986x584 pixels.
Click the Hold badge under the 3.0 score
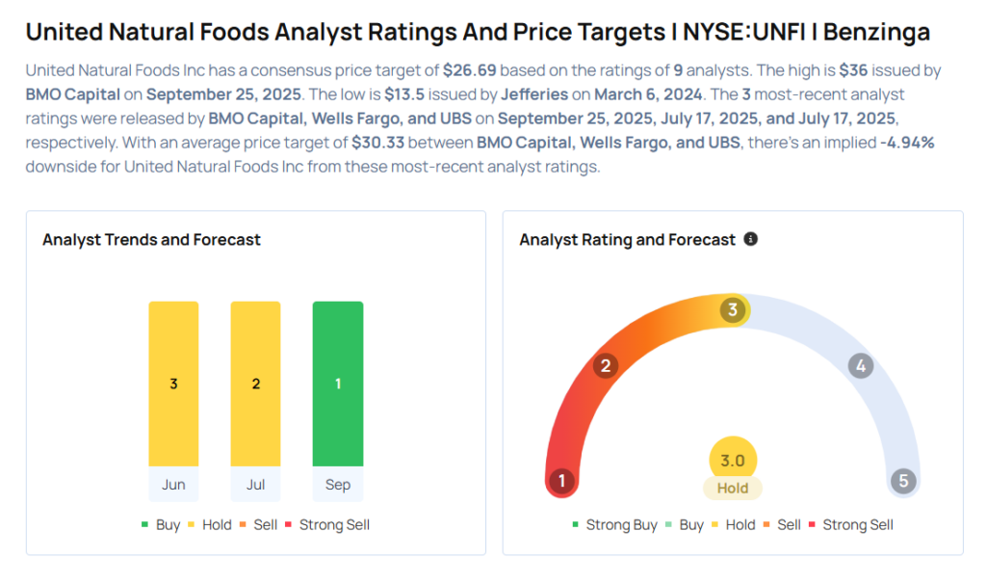click(733, 488)
